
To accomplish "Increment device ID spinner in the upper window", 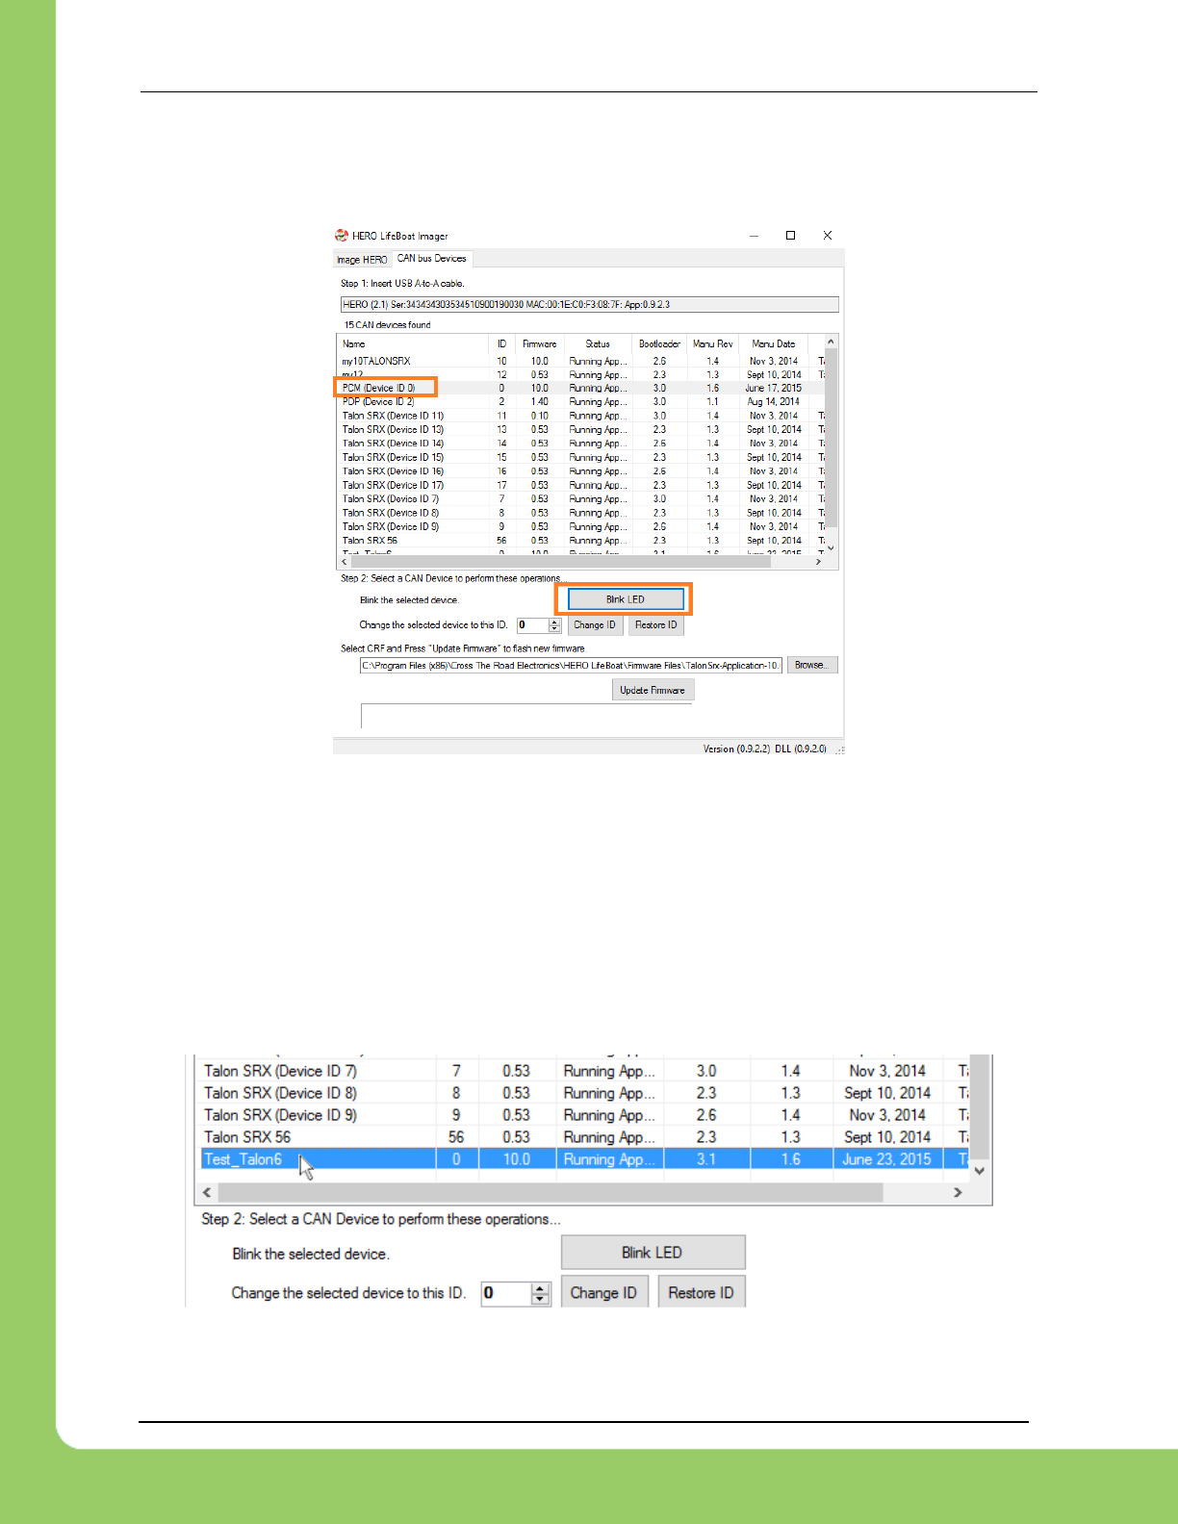I will 554,622.
